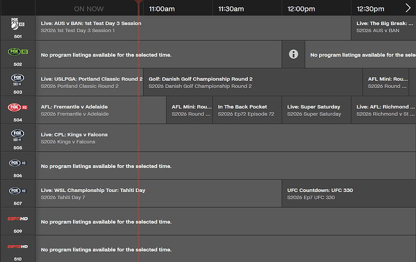The height and width of the screenshot is (262, 416).
Task: Click the info icon in channel 502 row
Action: pyautogui.click(x=294, y=54)
